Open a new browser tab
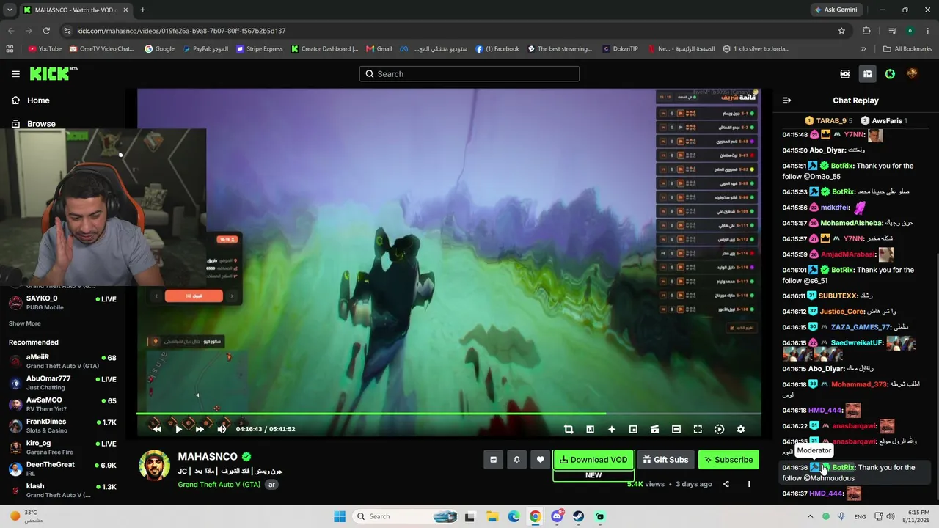939x528 pixels. [142, 10]
